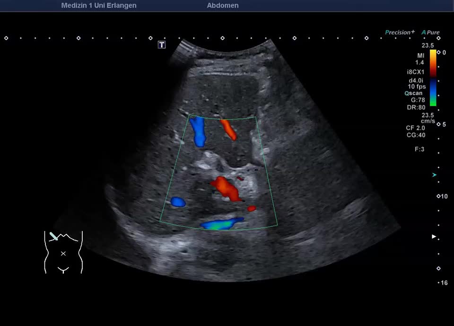The width and height of the screenshot is (454, 326).
Task: Click the body marker pictogram
Action: click(63, 252)
